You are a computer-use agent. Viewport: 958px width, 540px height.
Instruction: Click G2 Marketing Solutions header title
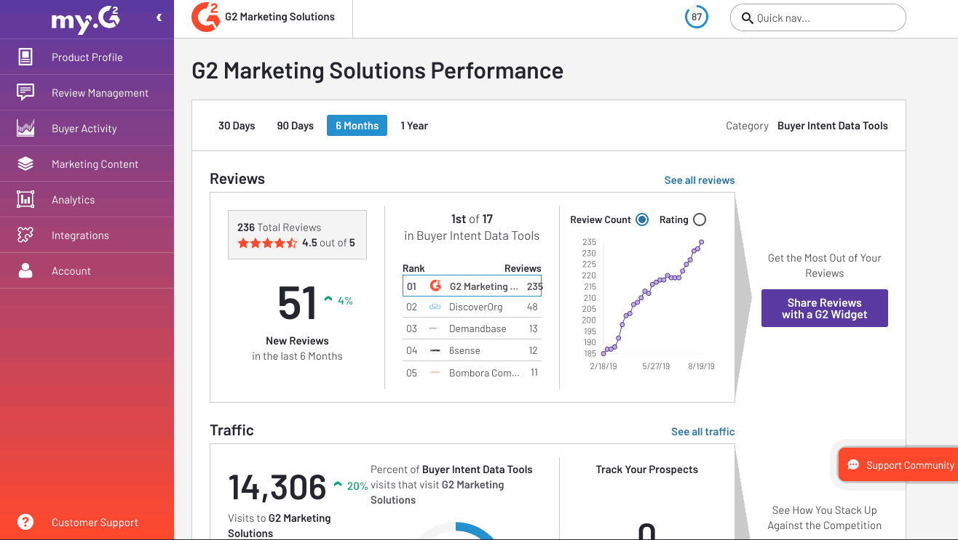(280, 17)
